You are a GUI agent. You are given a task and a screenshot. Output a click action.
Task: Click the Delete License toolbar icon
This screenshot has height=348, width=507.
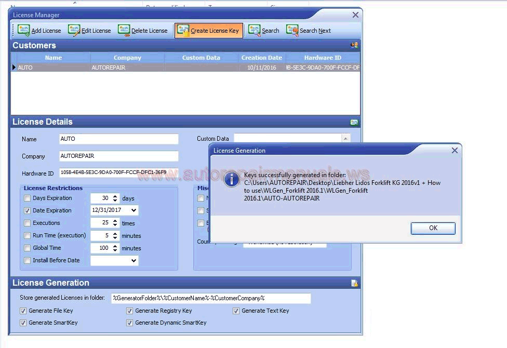(x=124, y=30)
